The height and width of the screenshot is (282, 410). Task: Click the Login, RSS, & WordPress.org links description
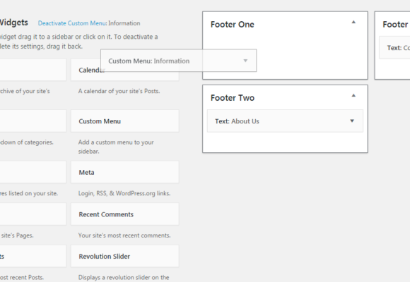[124, 193]
